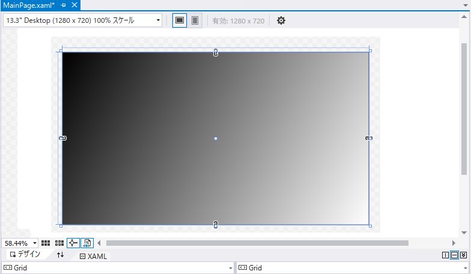Image resolution: width=471 pixels, height=274 pixels.
Task: Click the top-left resize handle
Action: 61,50
